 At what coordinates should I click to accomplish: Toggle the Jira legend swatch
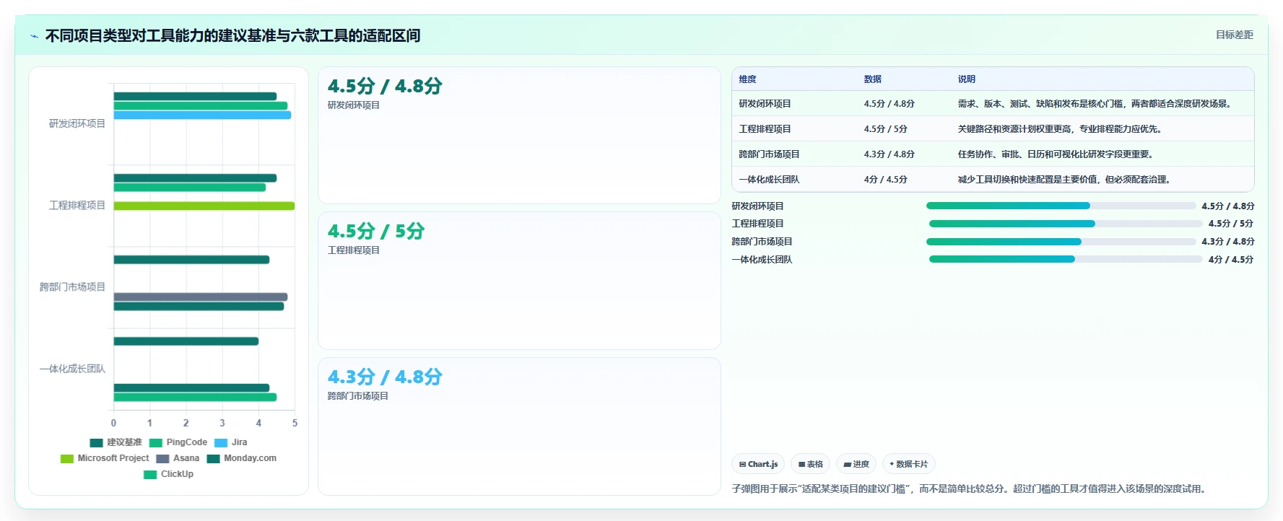[x=221, y=443]
